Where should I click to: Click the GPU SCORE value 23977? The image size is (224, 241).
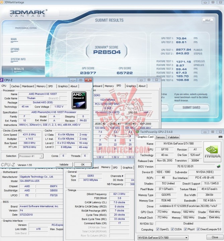click(x=88, y=73)
